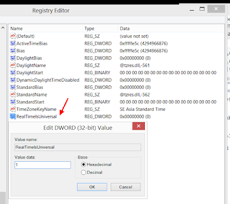Click the Bias data 0xfffffe5c cell

144,51
